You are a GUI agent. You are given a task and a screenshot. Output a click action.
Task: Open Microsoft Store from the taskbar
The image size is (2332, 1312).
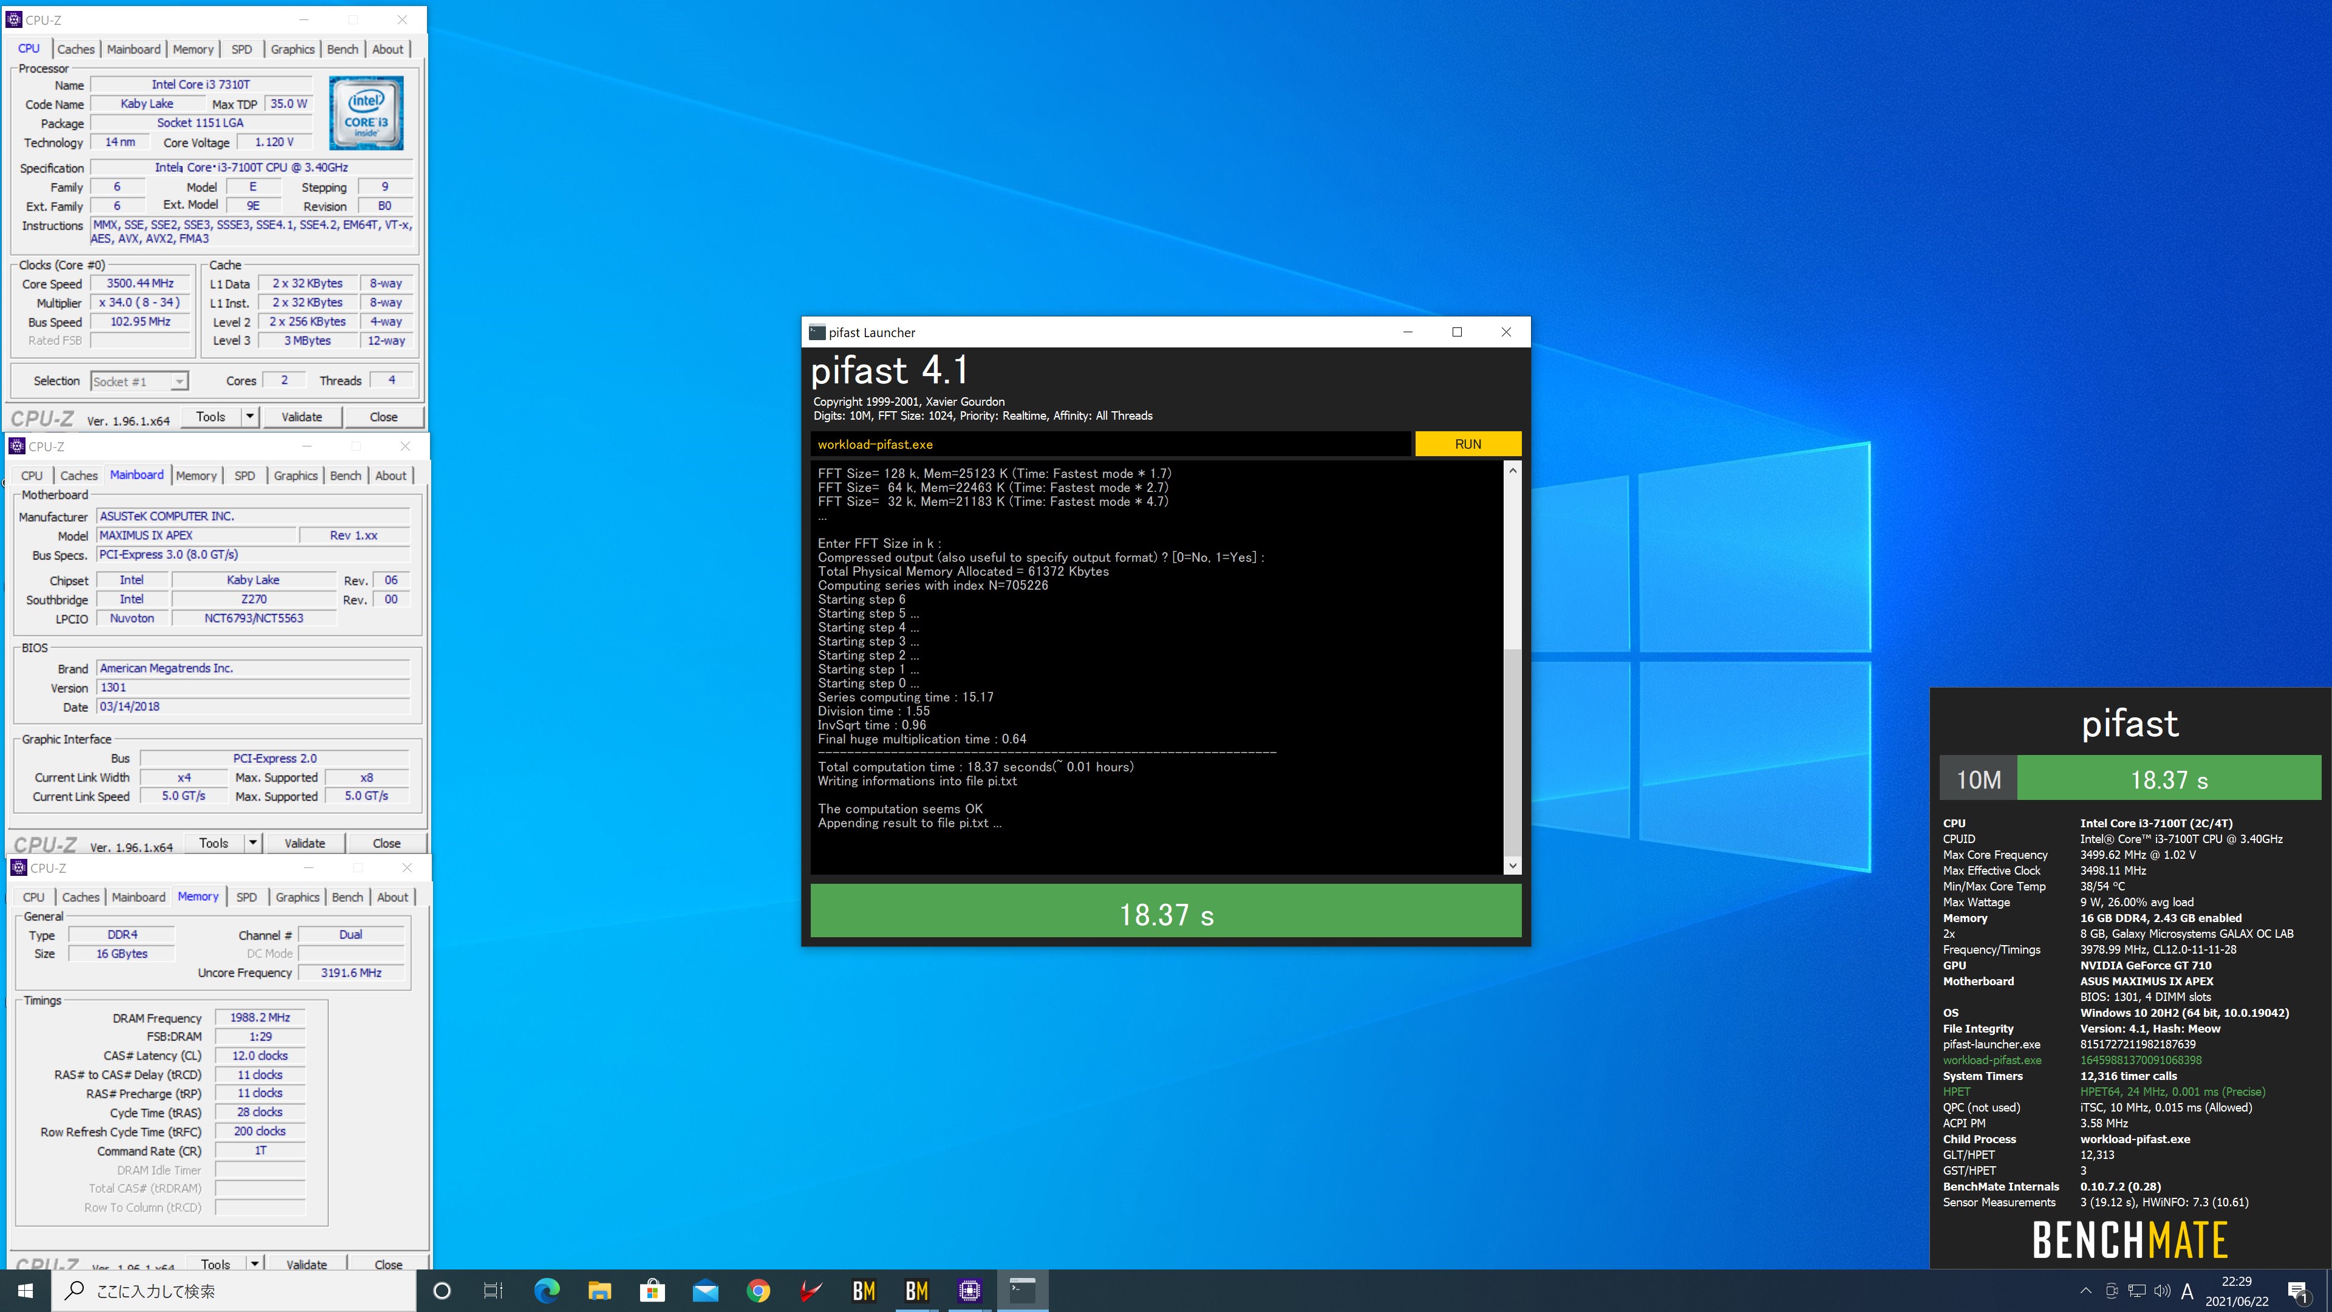[652, 1290]
